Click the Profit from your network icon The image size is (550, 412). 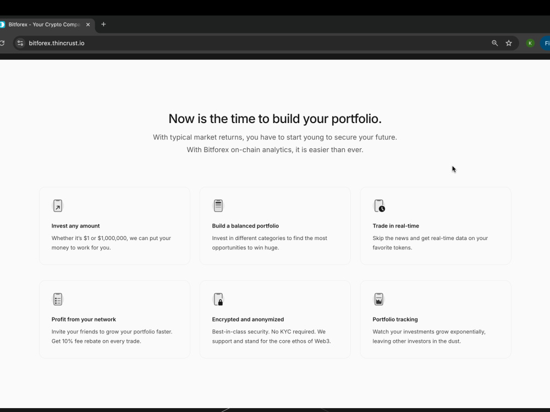(x=58, y=299)
